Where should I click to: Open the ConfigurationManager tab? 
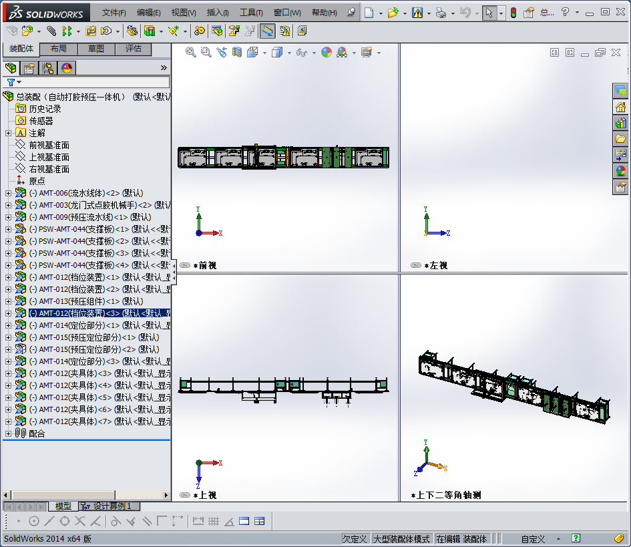48,68
